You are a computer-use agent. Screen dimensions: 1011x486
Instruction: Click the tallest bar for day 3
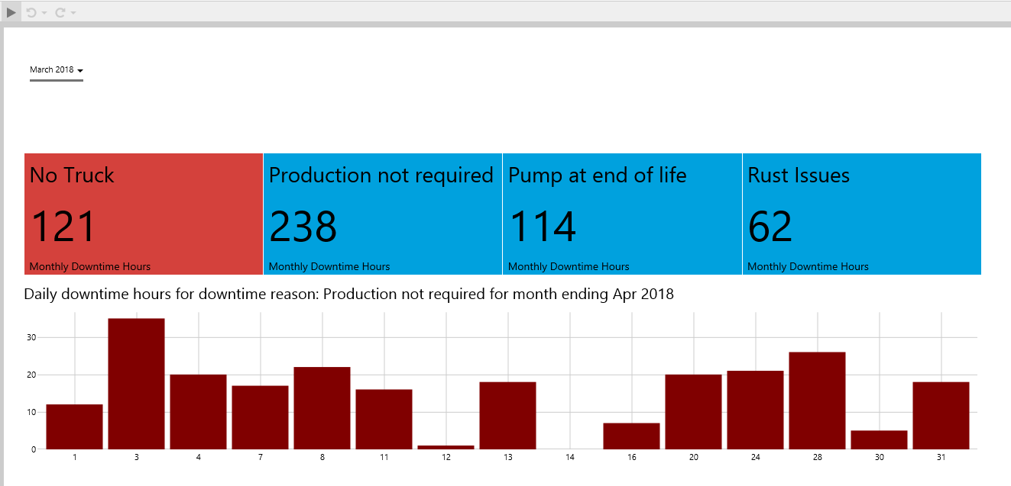tap(136, 384)
